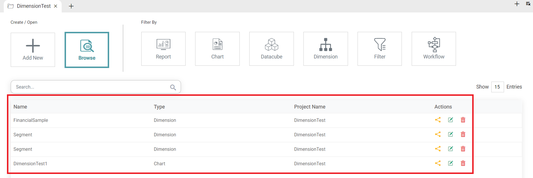The image size is (533, 178).
Task: Apply the Filter type filter tile
Action: pos(380,49)
